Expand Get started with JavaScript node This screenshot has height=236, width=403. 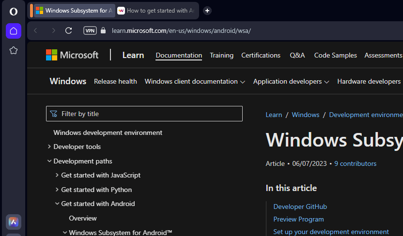(x=57, y=175)
